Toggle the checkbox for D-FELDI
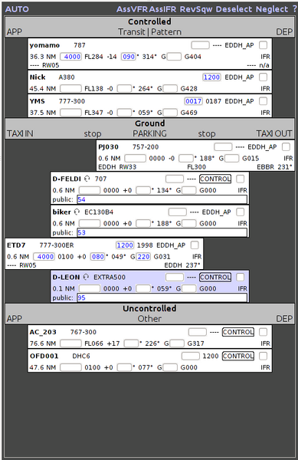This screenshot has width=298, height=460. (240, 179)
